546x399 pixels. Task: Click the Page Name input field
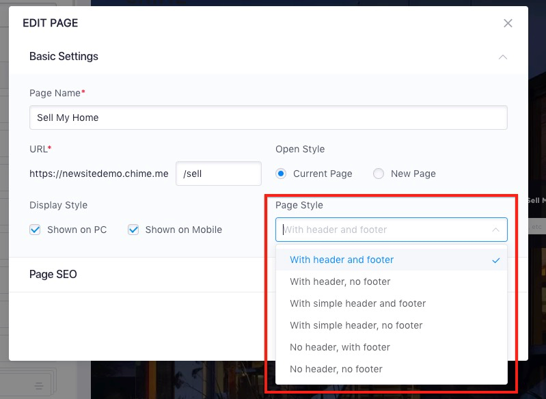click(268, 118)
